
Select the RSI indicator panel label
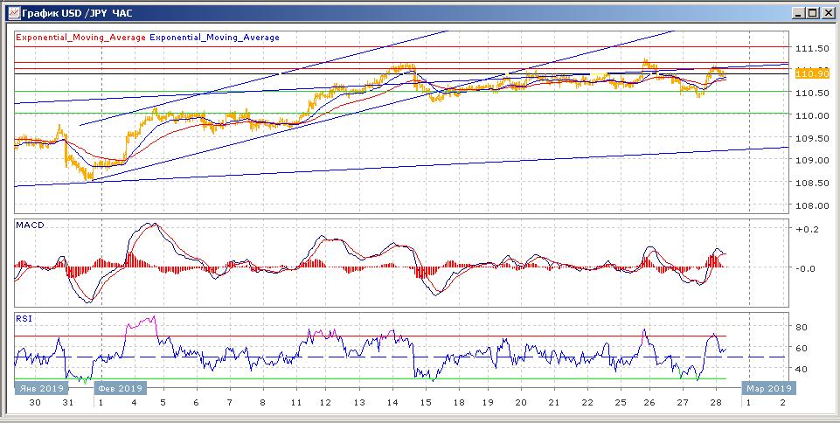pos(24,319)
